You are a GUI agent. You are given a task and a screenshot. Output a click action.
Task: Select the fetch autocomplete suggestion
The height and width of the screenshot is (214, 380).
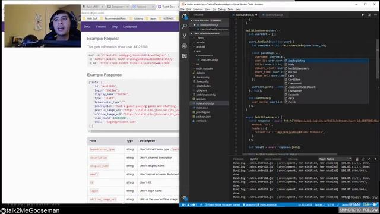(x=327, y=102)
